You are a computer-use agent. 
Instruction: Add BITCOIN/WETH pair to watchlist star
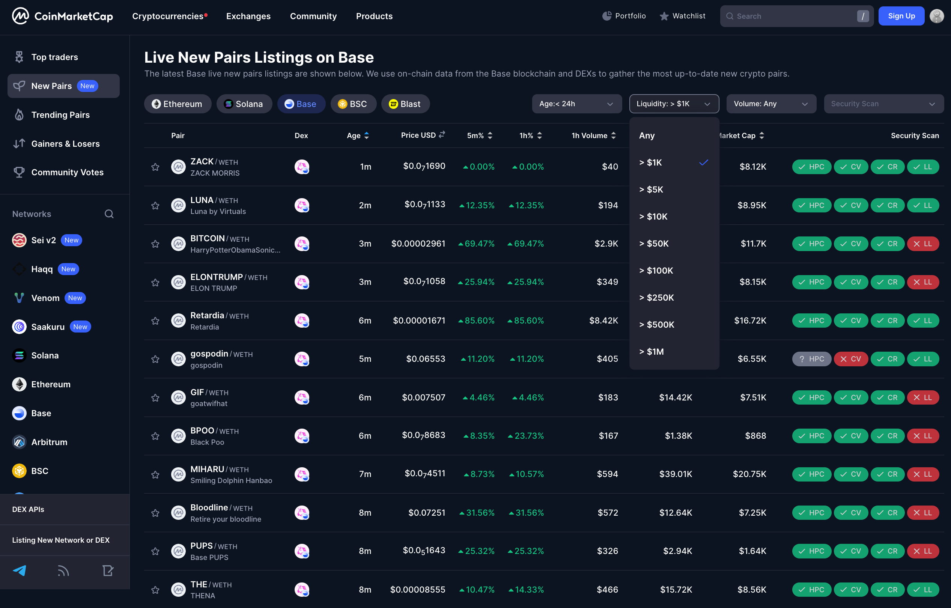[x=155, y=244]
